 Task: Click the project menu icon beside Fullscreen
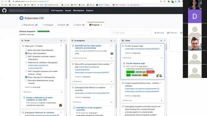click(181, 33)
